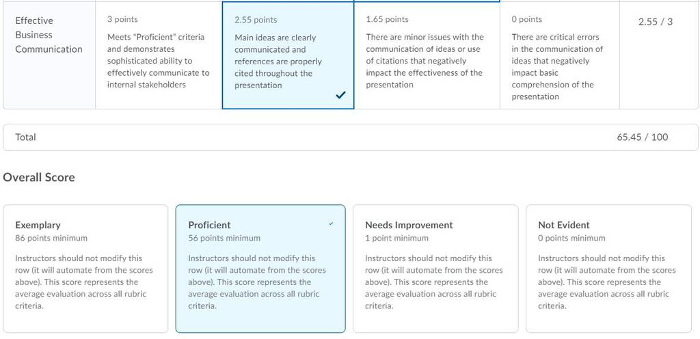Click the 2.55 / 3 criterion score
Image resolution: width=700 pixels, height=339 pixels.
655,21
